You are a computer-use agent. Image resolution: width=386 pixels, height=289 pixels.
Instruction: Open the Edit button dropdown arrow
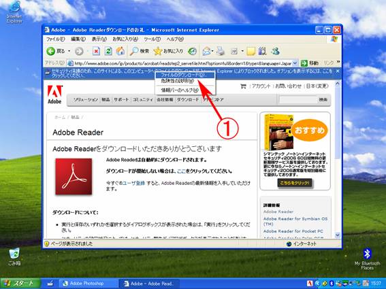coord(242,51)
